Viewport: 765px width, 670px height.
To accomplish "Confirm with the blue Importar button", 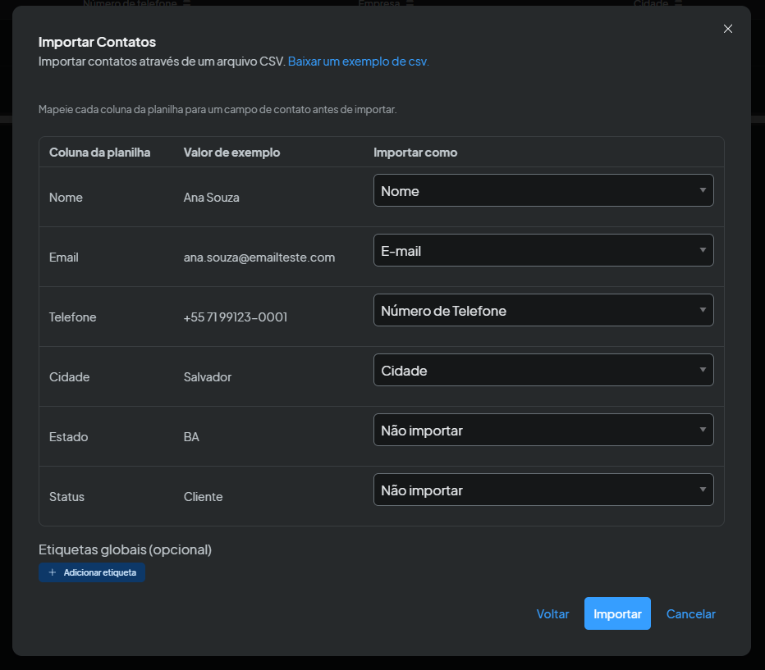I will [617, 614].
